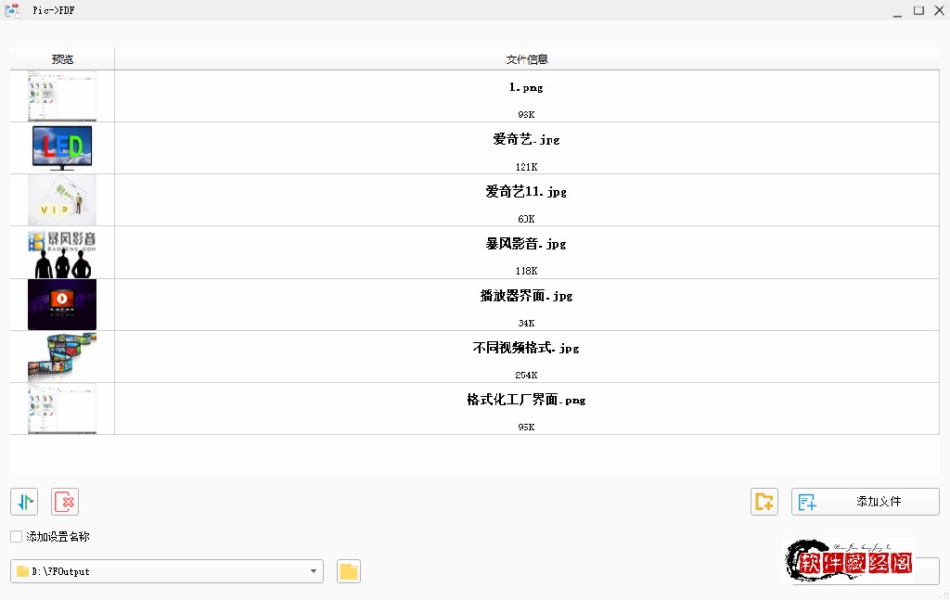
Task: Click the thumbnail of 播放器界面.jpg
Action: point(61,304)
